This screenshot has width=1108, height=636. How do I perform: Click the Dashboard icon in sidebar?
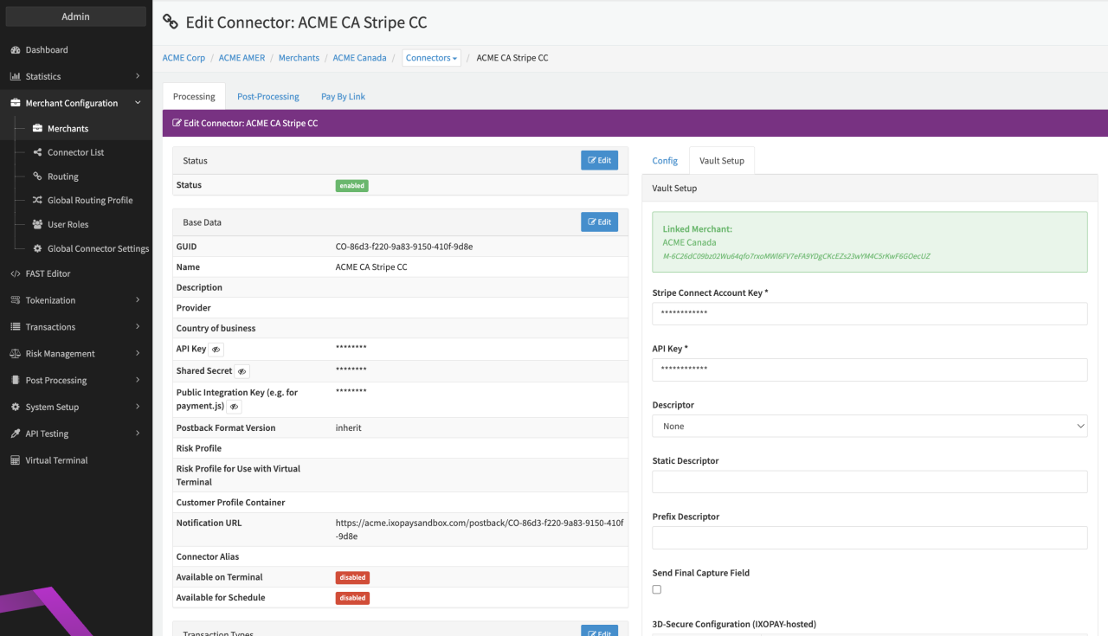coord(16,50)
